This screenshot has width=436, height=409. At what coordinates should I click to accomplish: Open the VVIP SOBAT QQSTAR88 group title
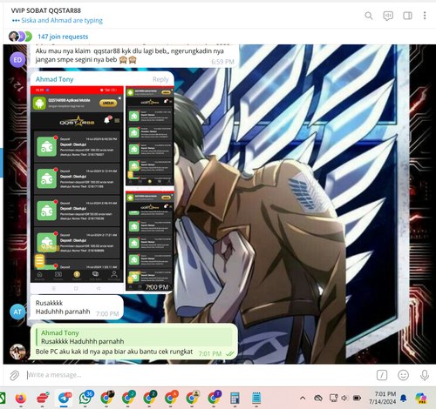[x=46, y=10]
